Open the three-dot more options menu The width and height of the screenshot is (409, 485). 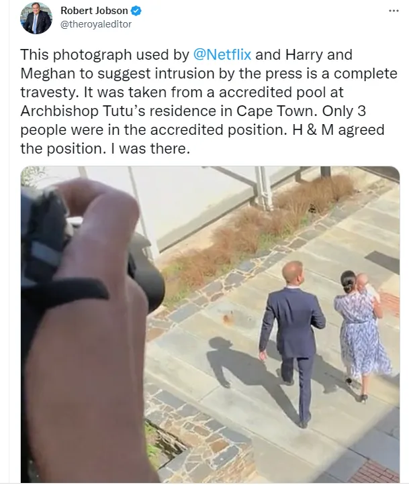point(394,11)
